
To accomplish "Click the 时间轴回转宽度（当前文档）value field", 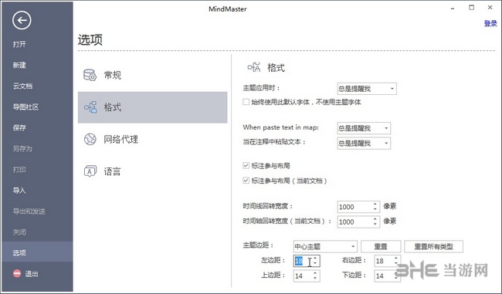I will click(354, 221).
